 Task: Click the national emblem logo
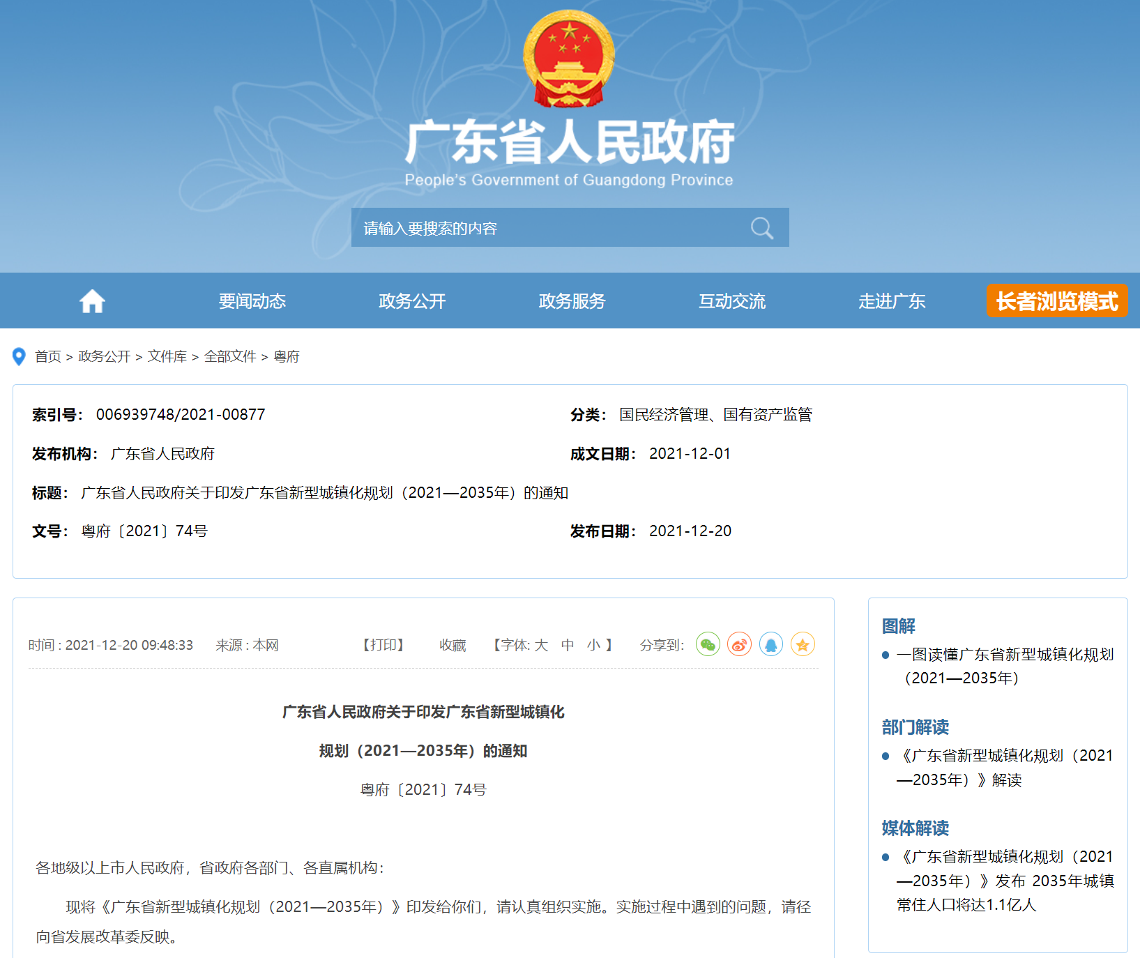coord(569,59)
